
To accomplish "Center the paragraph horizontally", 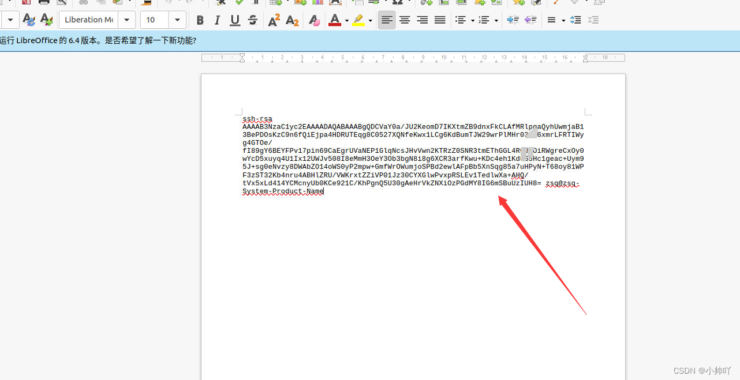I will (405, 20).
